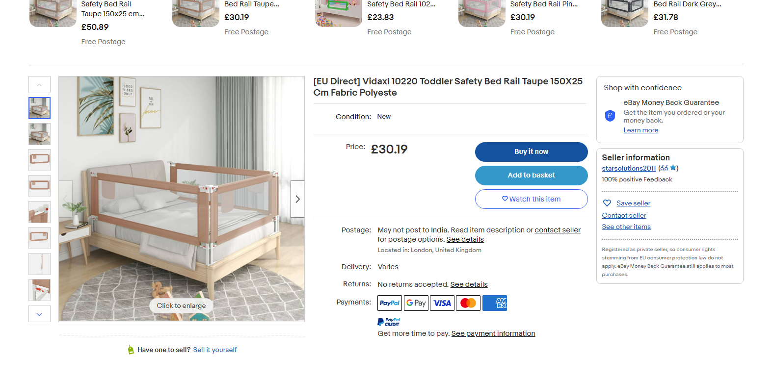Click the Money Back Guarantee shield icon
773x380 pixels.
click(x=610, y=116)
